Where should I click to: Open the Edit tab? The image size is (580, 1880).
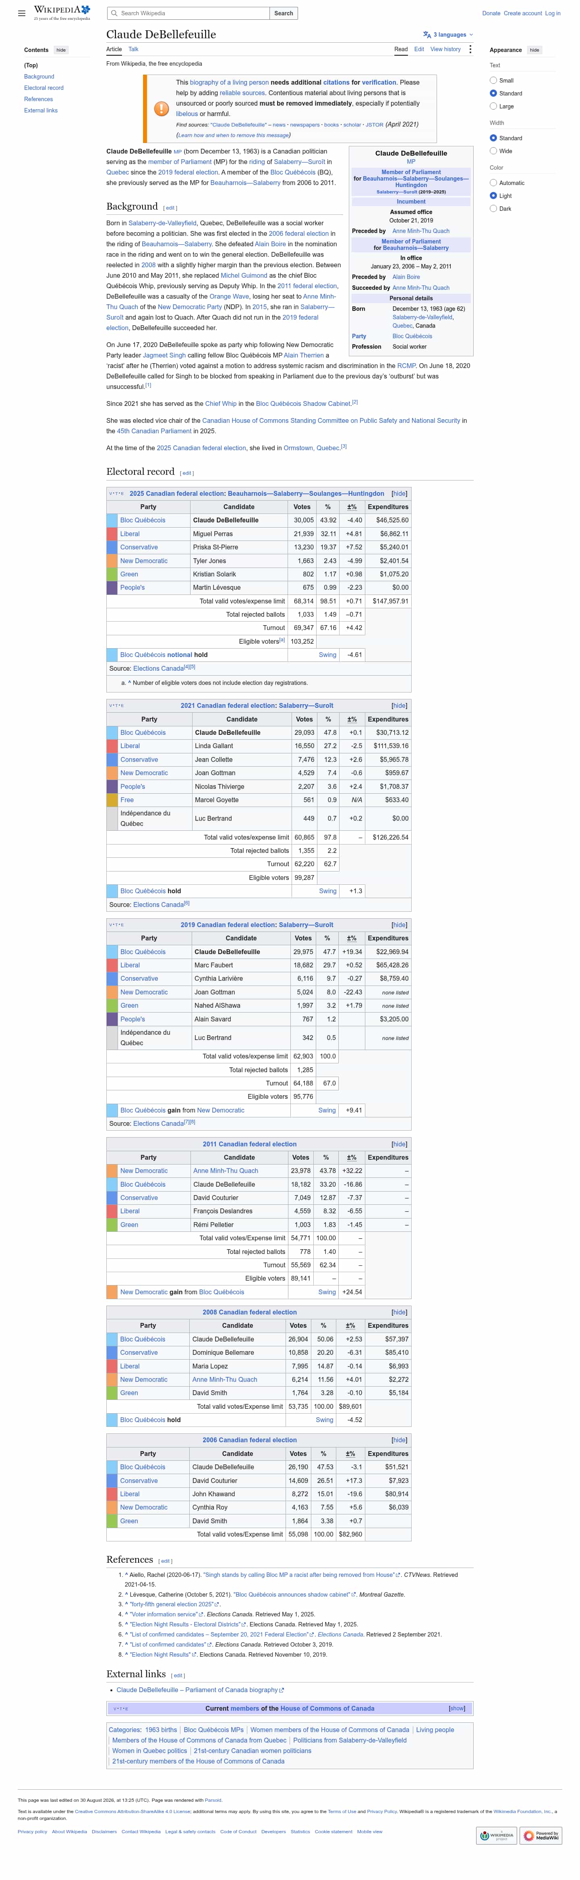(x=419, y=50)
